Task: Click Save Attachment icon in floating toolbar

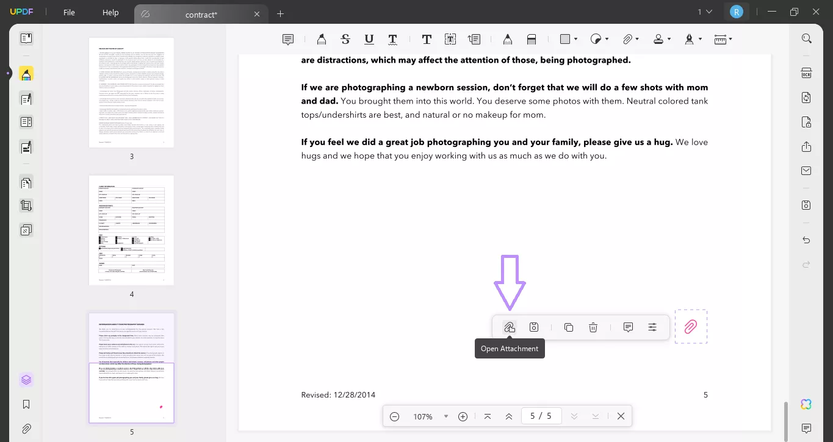Action: click(x=534, y=327)
